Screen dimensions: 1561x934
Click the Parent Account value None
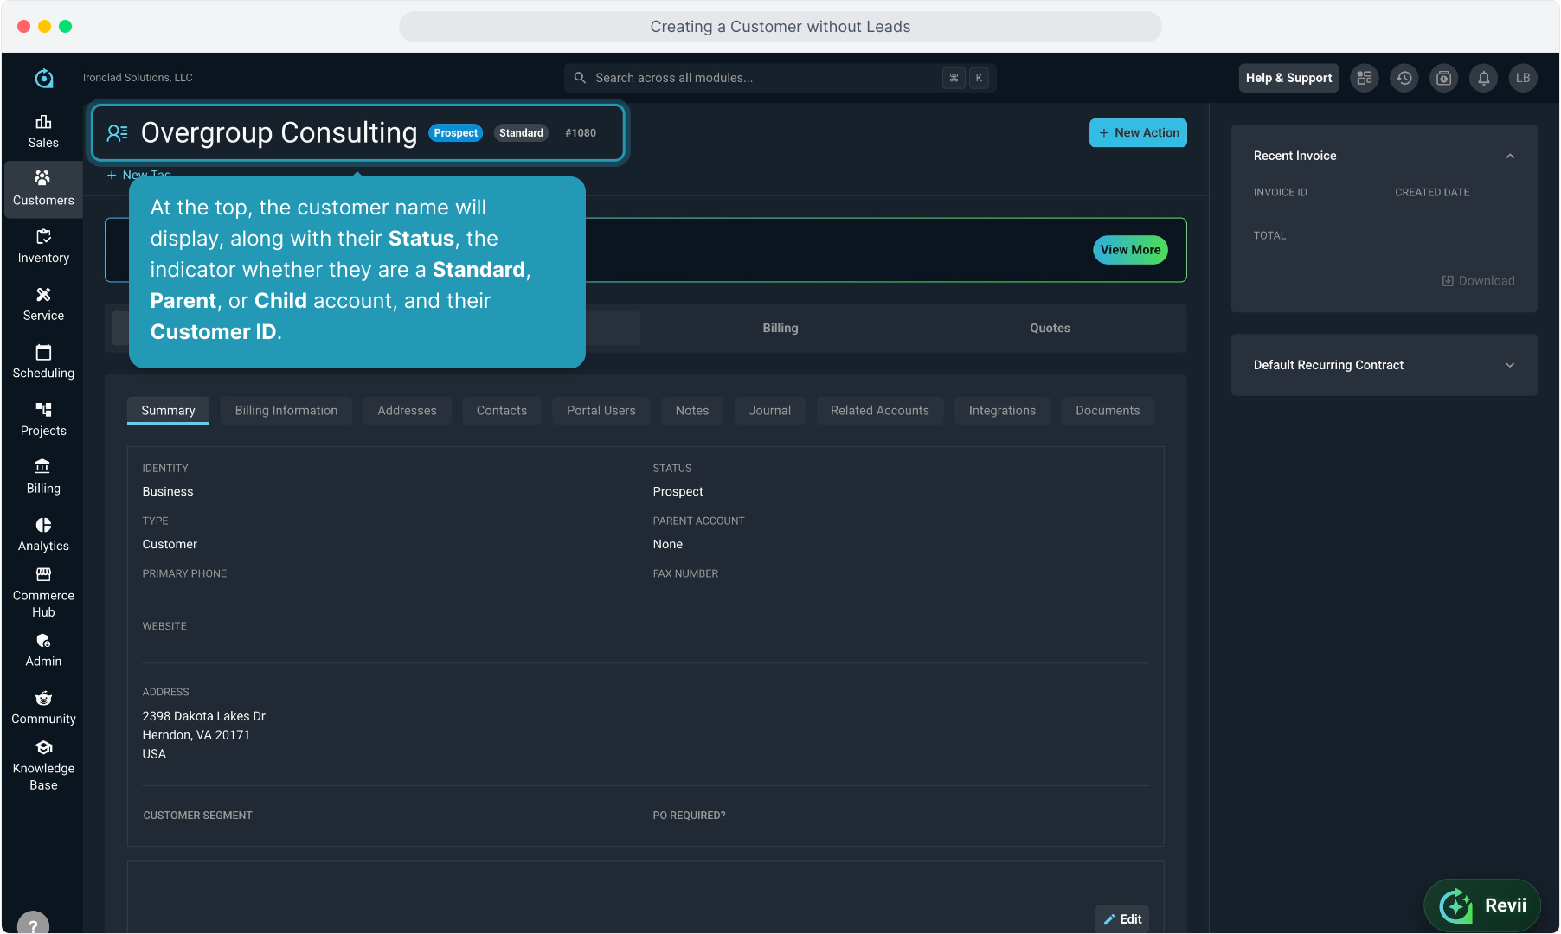[667, 544]
